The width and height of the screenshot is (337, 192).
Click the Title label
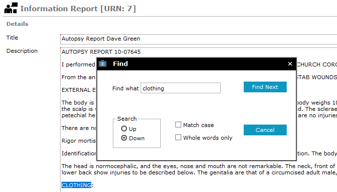pos(12,38)
